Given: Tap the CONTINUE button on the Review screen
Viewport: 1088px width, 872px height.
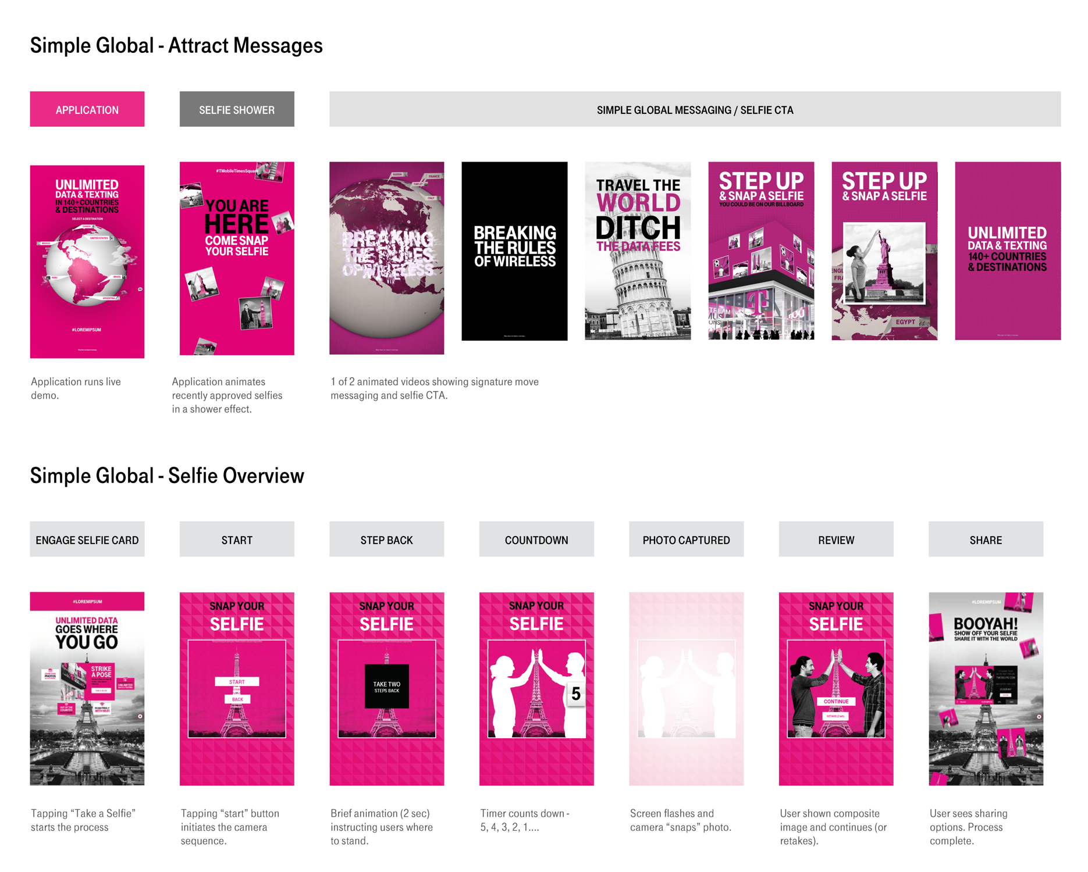Looking at the screenshot, I should pos(836,701).
